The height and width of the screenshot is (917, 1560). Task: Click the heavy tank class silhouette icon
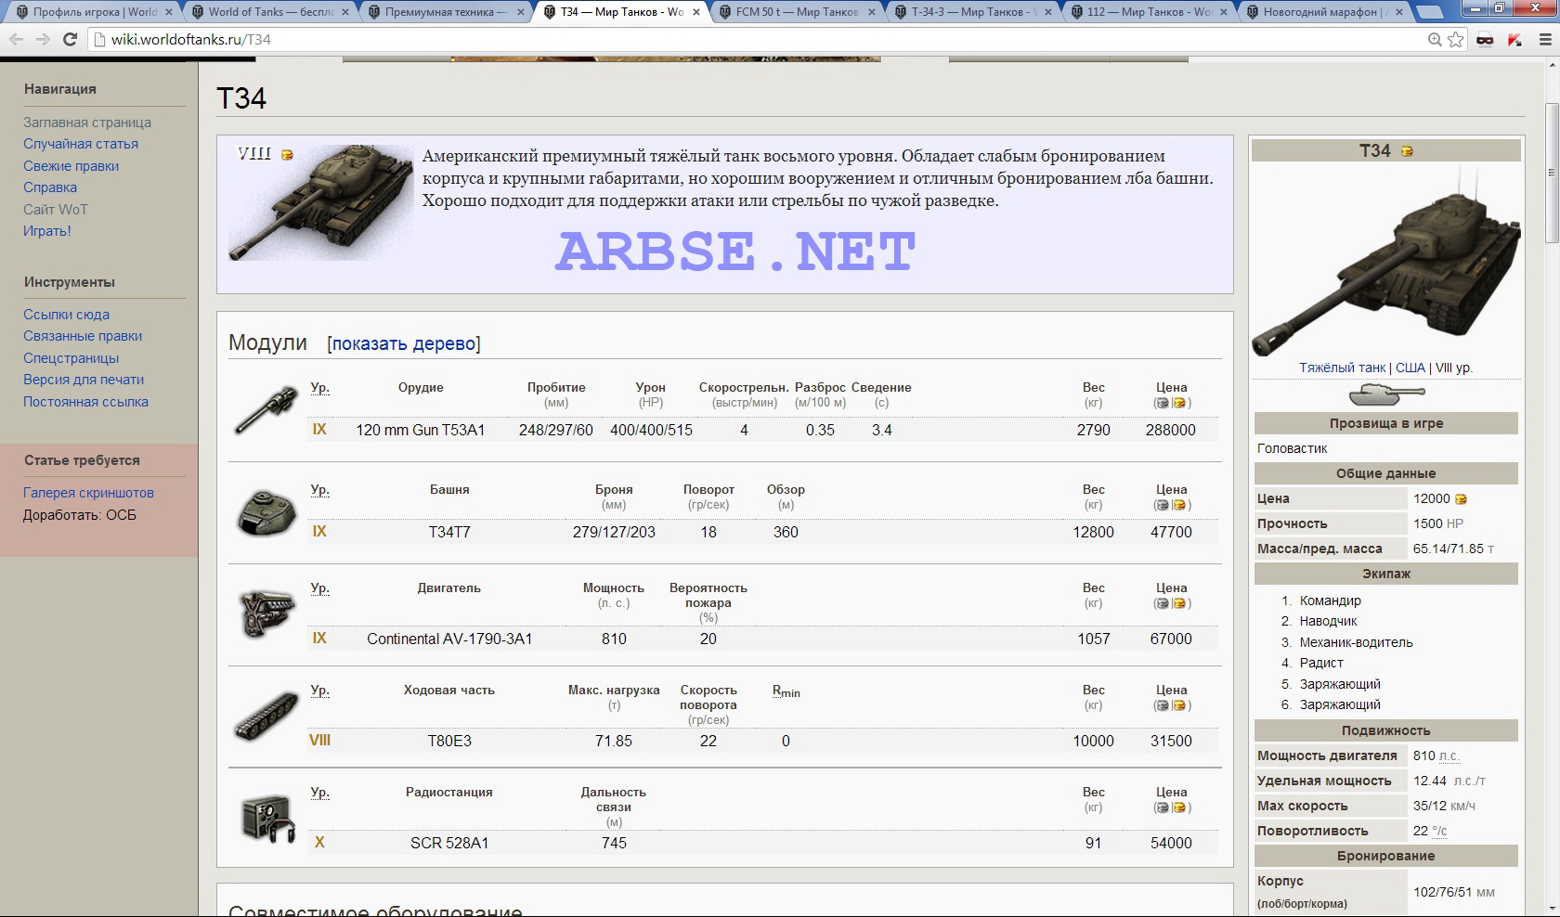point(1385,395)
